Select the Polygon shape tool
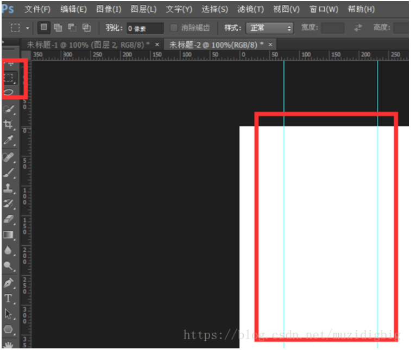 (x=9, y=329)
